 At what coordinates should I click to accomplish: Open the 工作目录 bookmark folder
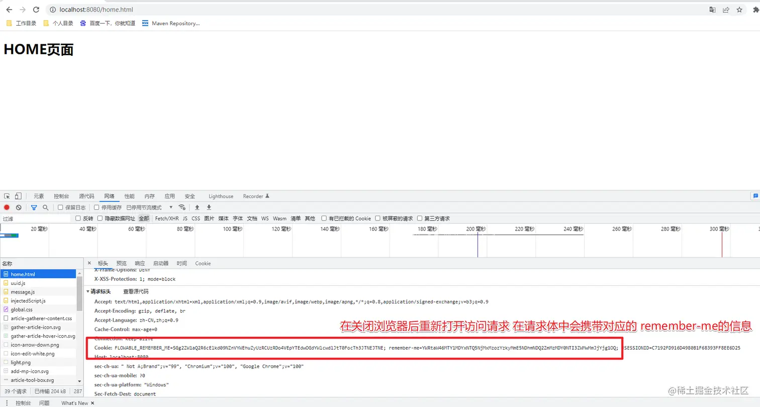pyautogui.click(x=21, y=23)
